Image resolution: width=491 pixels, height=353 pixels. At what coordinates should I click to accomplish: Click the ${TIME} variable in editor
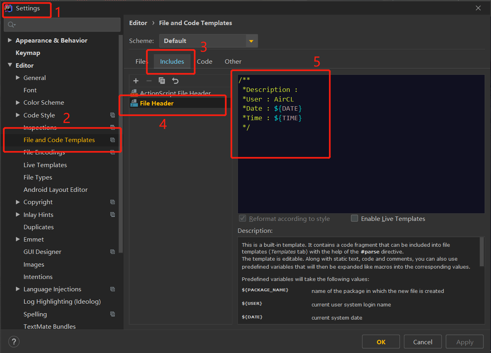(288, 118)
